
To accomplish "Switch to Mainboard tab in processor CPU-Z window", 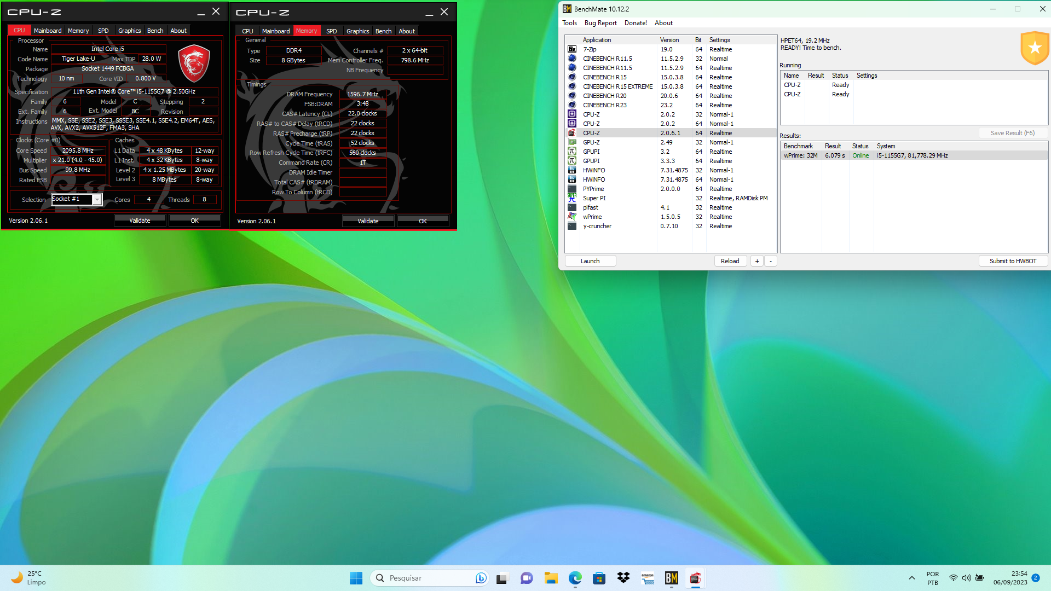I will click(48, 31).
